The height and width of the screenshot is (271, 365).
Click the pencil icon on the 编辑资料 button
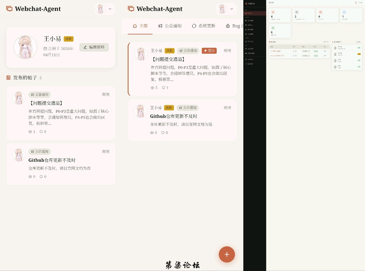point(85,47)
